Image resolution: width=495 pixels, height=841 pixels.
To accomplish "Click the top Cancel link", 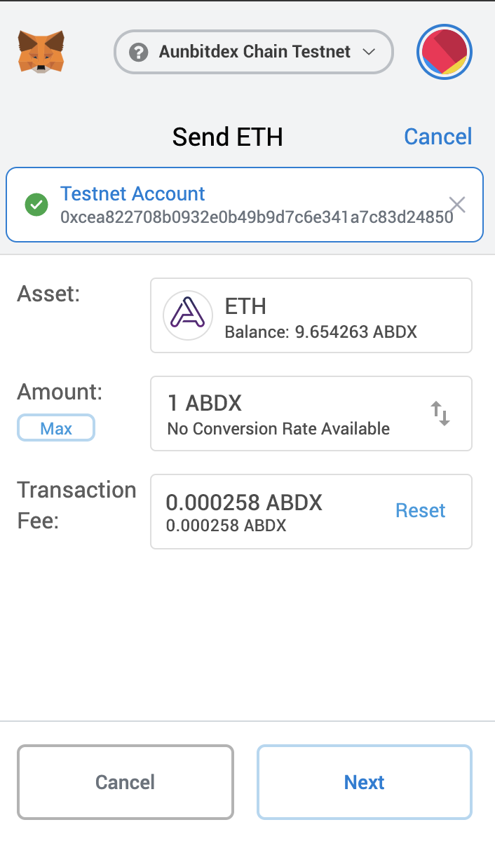I will pos(438,137).
